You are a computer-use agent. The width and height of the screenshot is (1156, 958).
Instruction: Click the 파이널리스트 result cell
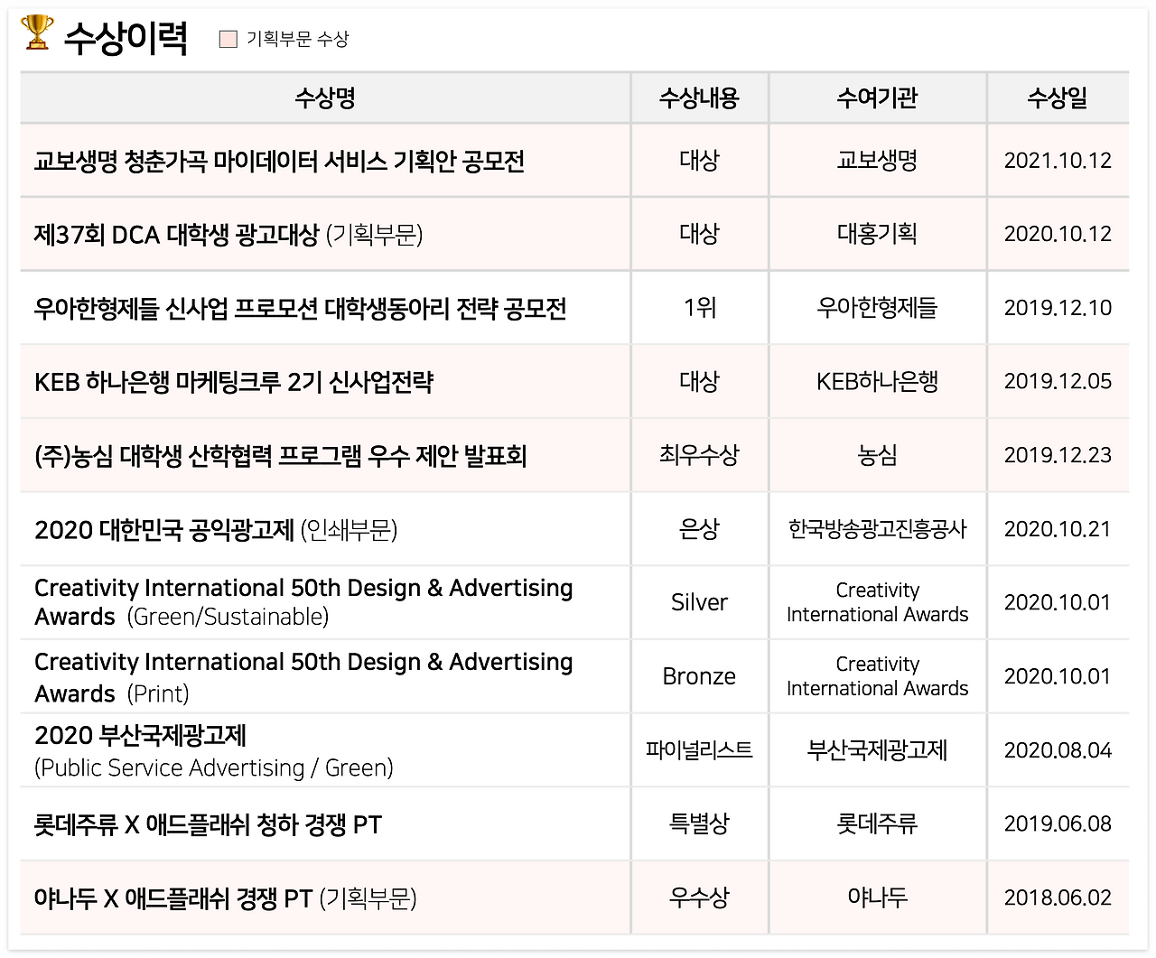[699, 750]
